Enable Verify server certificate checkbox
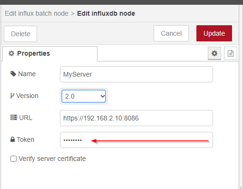This screenshot has width=243, height=189. (13, 159)
